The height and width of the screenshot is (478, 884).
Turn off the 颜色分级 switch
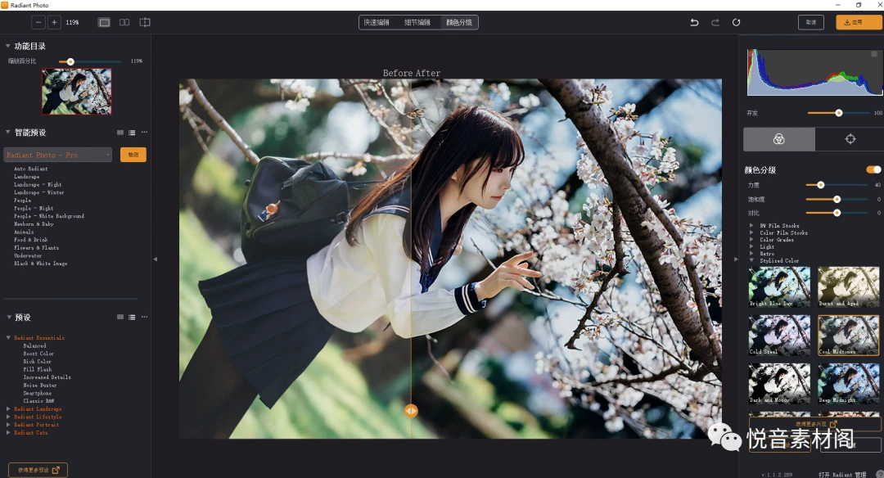[873, 169]
